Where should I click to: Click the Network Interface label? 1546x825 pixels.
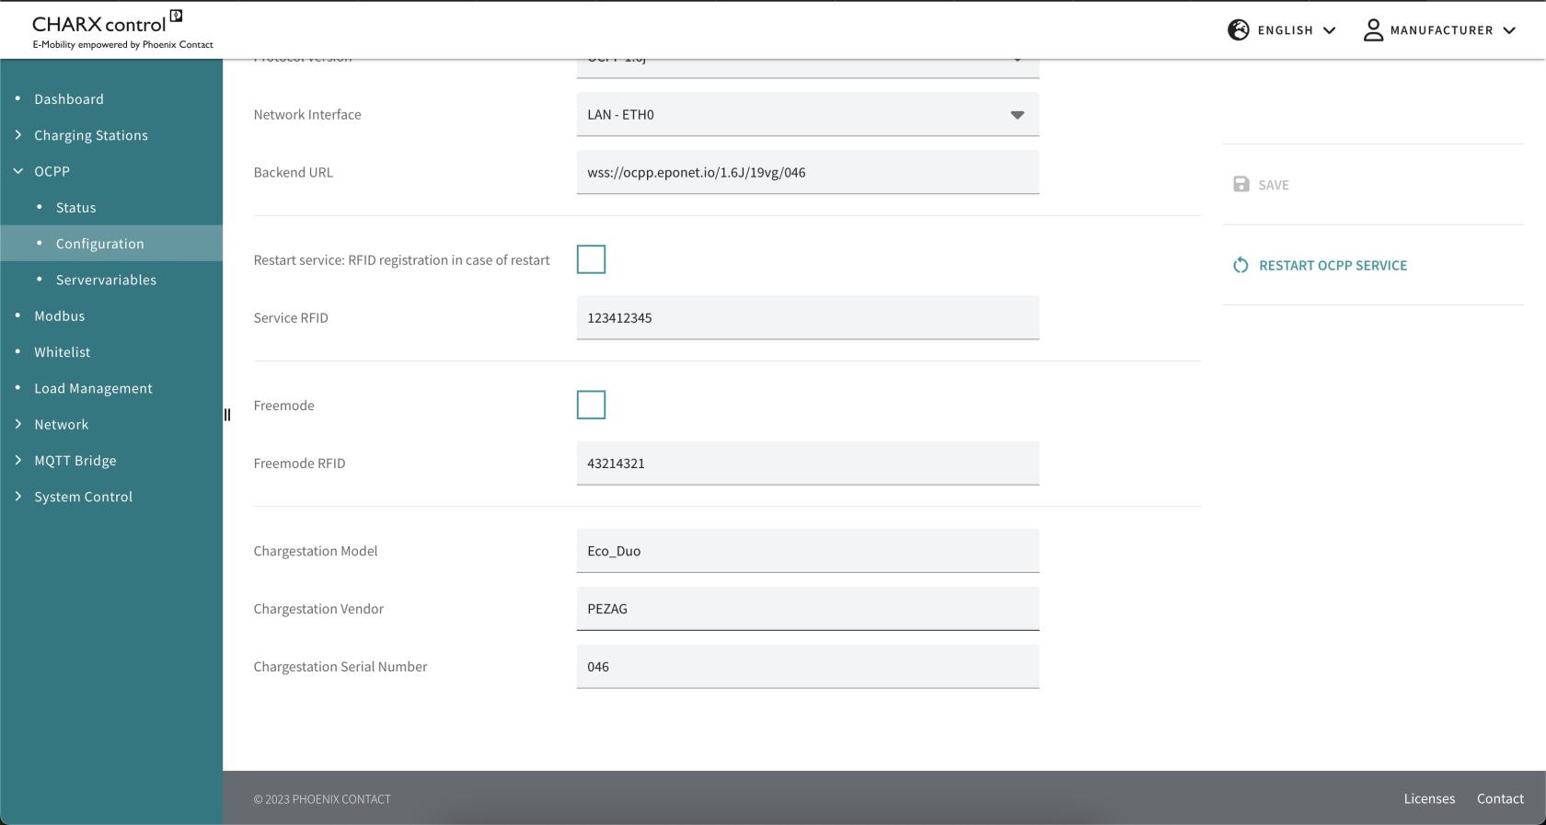(307, 115)
